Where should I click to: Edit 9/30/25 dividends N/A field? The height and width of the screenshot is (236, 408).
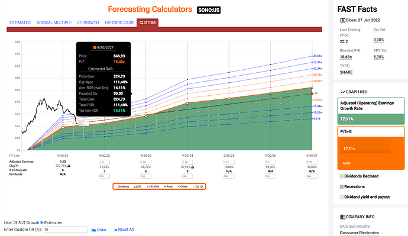(229, 176)
